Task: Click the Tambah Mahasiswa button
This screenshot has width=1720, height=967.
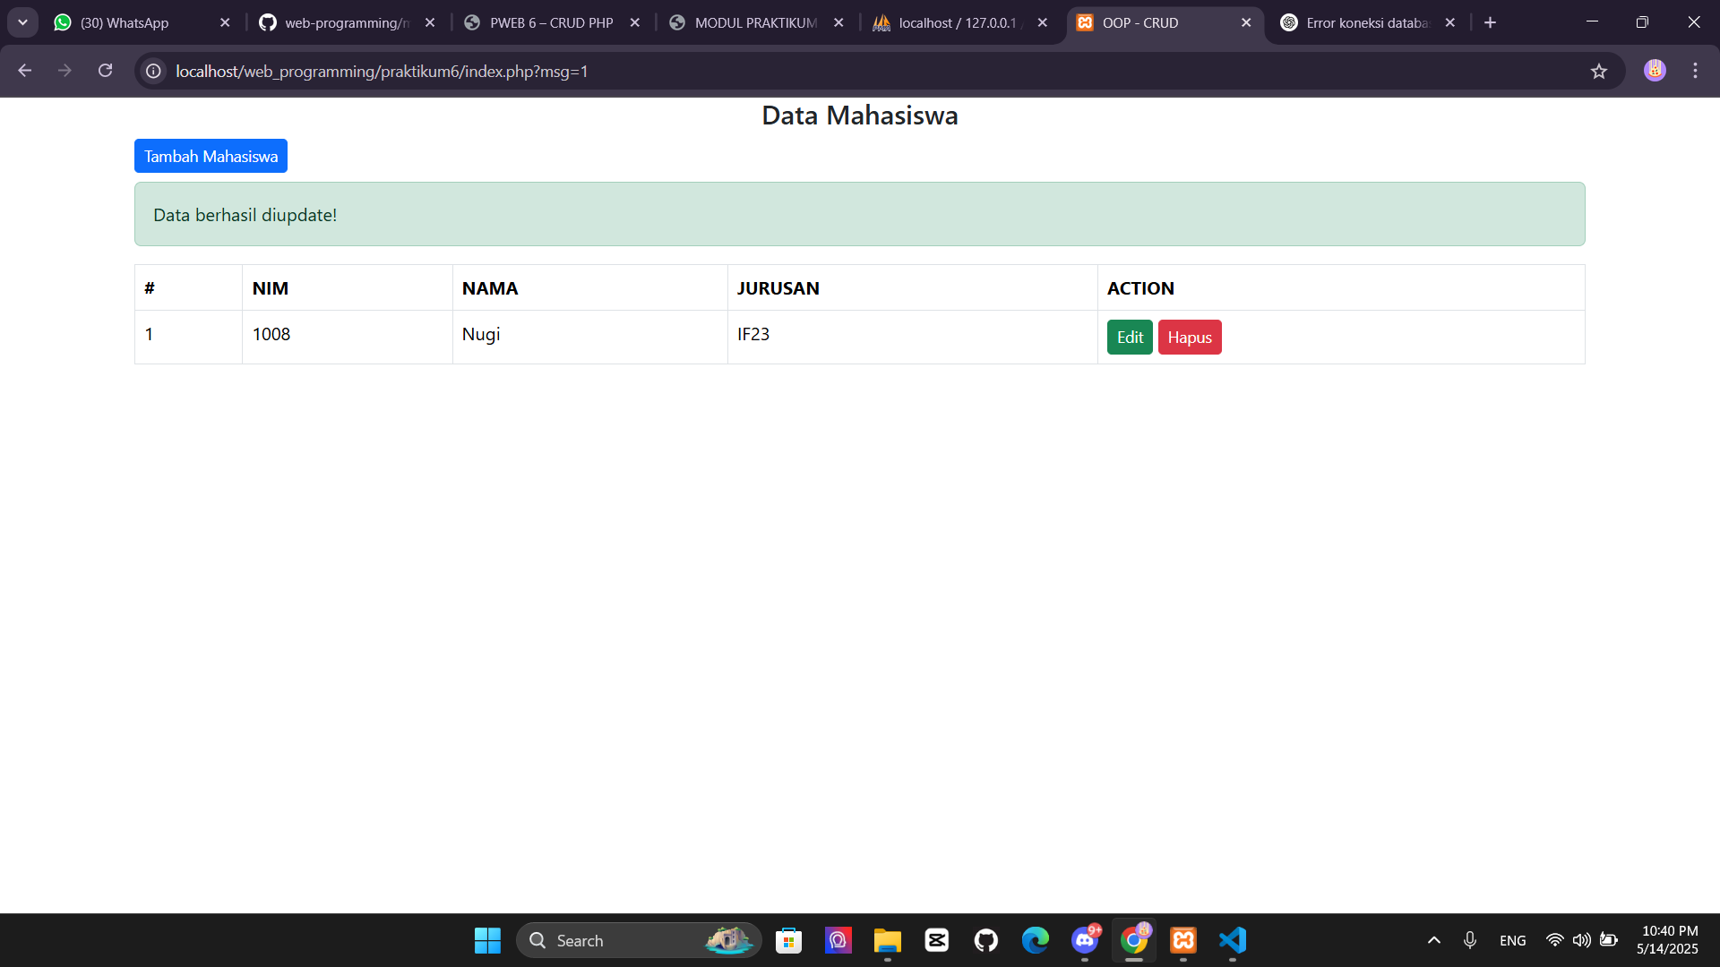Action: tap(210, 155)
